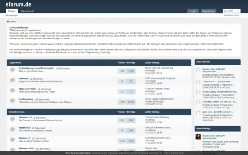Image resolution: width=248 pixels, height=155 pixels.
Task: Follow the Kaufberatung link in Neue Themen
Action: click(228, 98)
